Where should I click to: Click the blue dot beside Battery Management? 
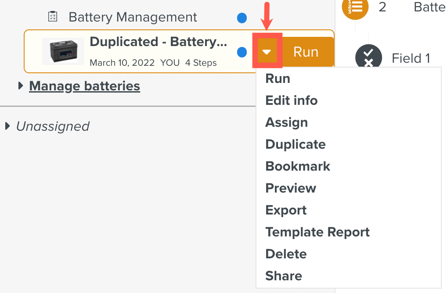[242, 18]
